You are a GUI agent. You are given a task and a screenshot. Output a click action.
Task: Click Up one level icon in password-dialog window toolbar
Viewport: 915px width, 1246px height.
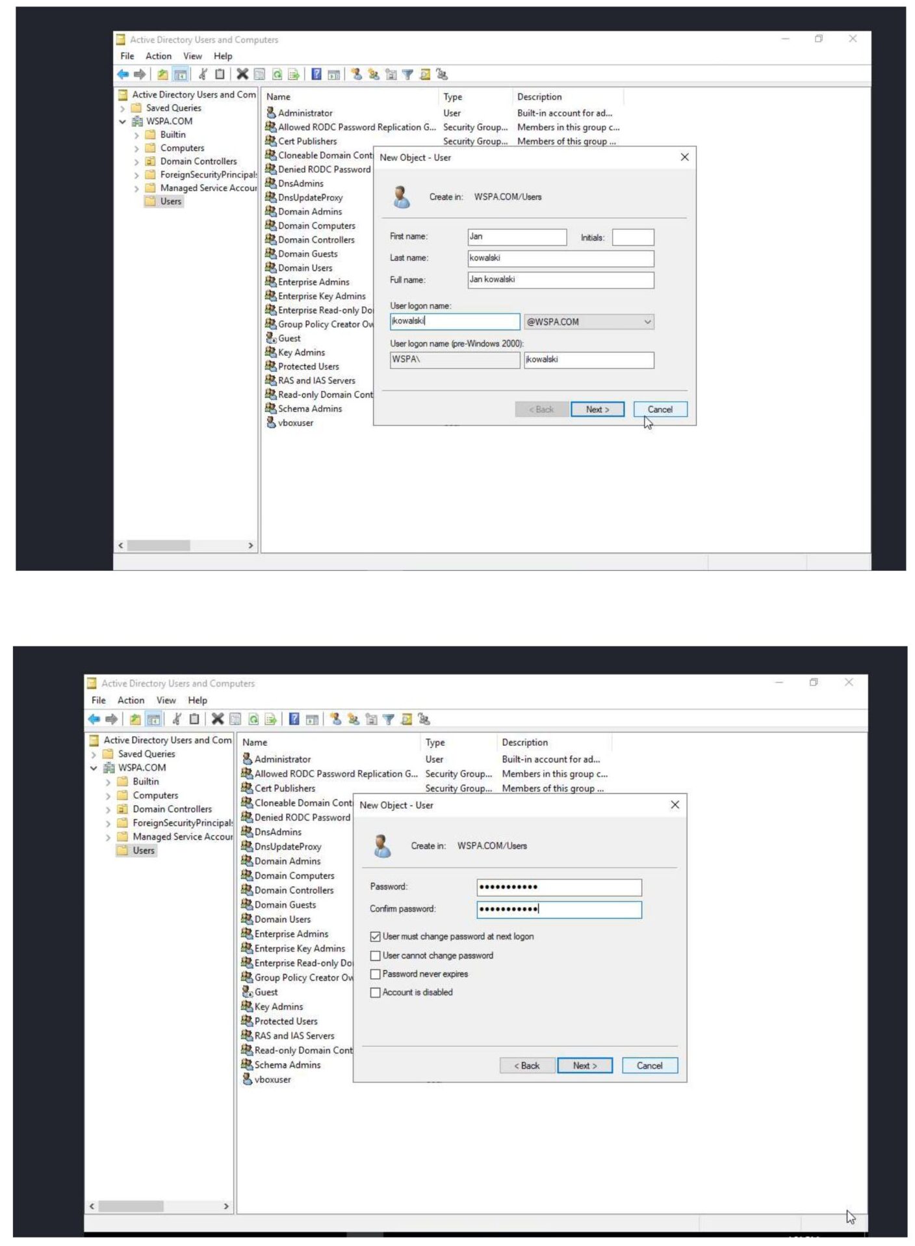135,719
